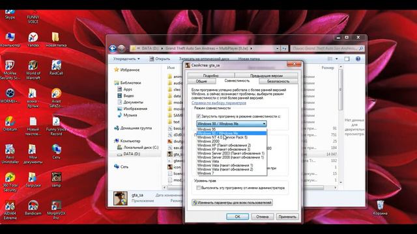This screenshot has height=234, width=417.
Task: Click the Explorer address bar refresh icon
Action: [284, 49]
